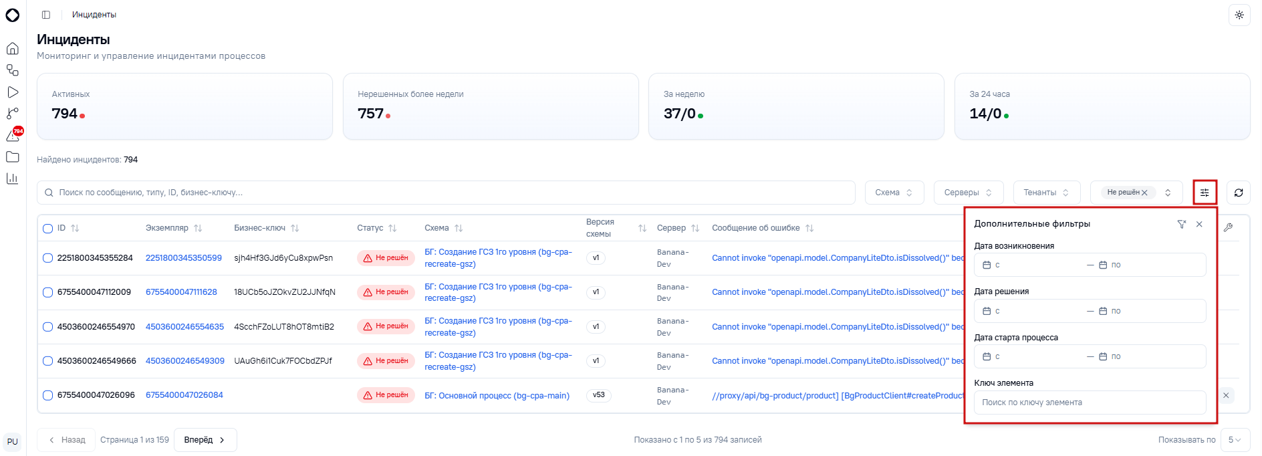Open instance link 6755400047111628
Viewport: 1262px width, 456px height.
(181, 292)
